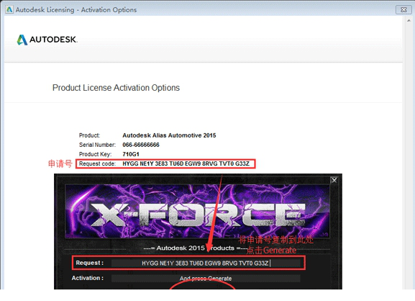Click into the X-Force Request input field

click(206, 263)
